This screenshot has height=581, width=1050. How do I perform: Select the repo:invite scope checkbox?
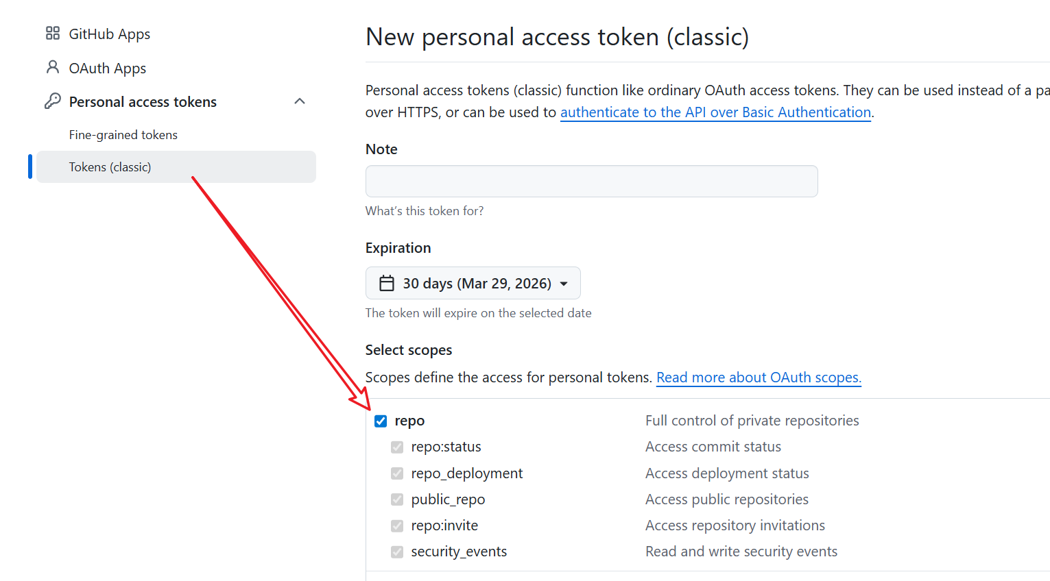[x=397, y=525]
